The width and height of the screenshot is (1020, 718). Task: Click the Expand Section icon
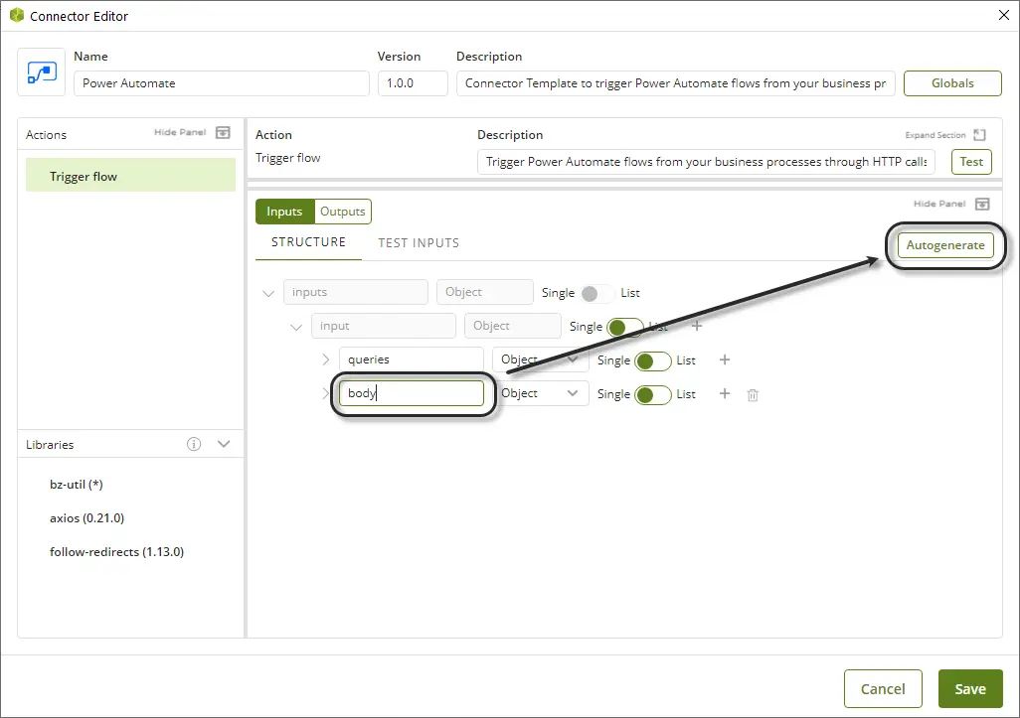click(979, 135)
